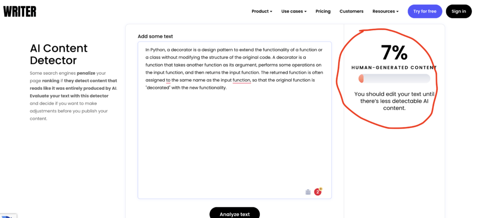Click the "HUMAN-GENERATED CONTENT" label
The width and height of the screenshot is (477, 218).
click(394, 68)
